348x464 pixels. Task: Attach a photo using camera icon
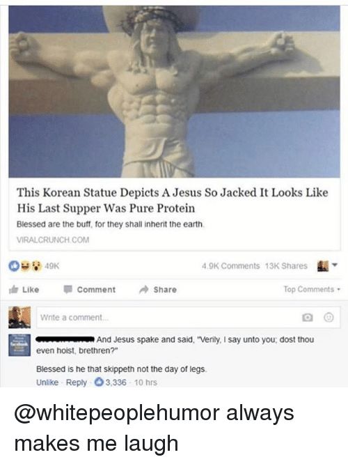click(308, 318)
